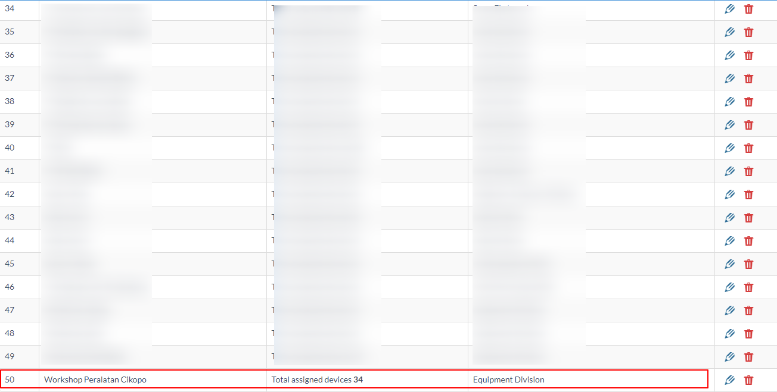
Task: Click the Total assigned devices 34 cell
Action: (317, 380)
